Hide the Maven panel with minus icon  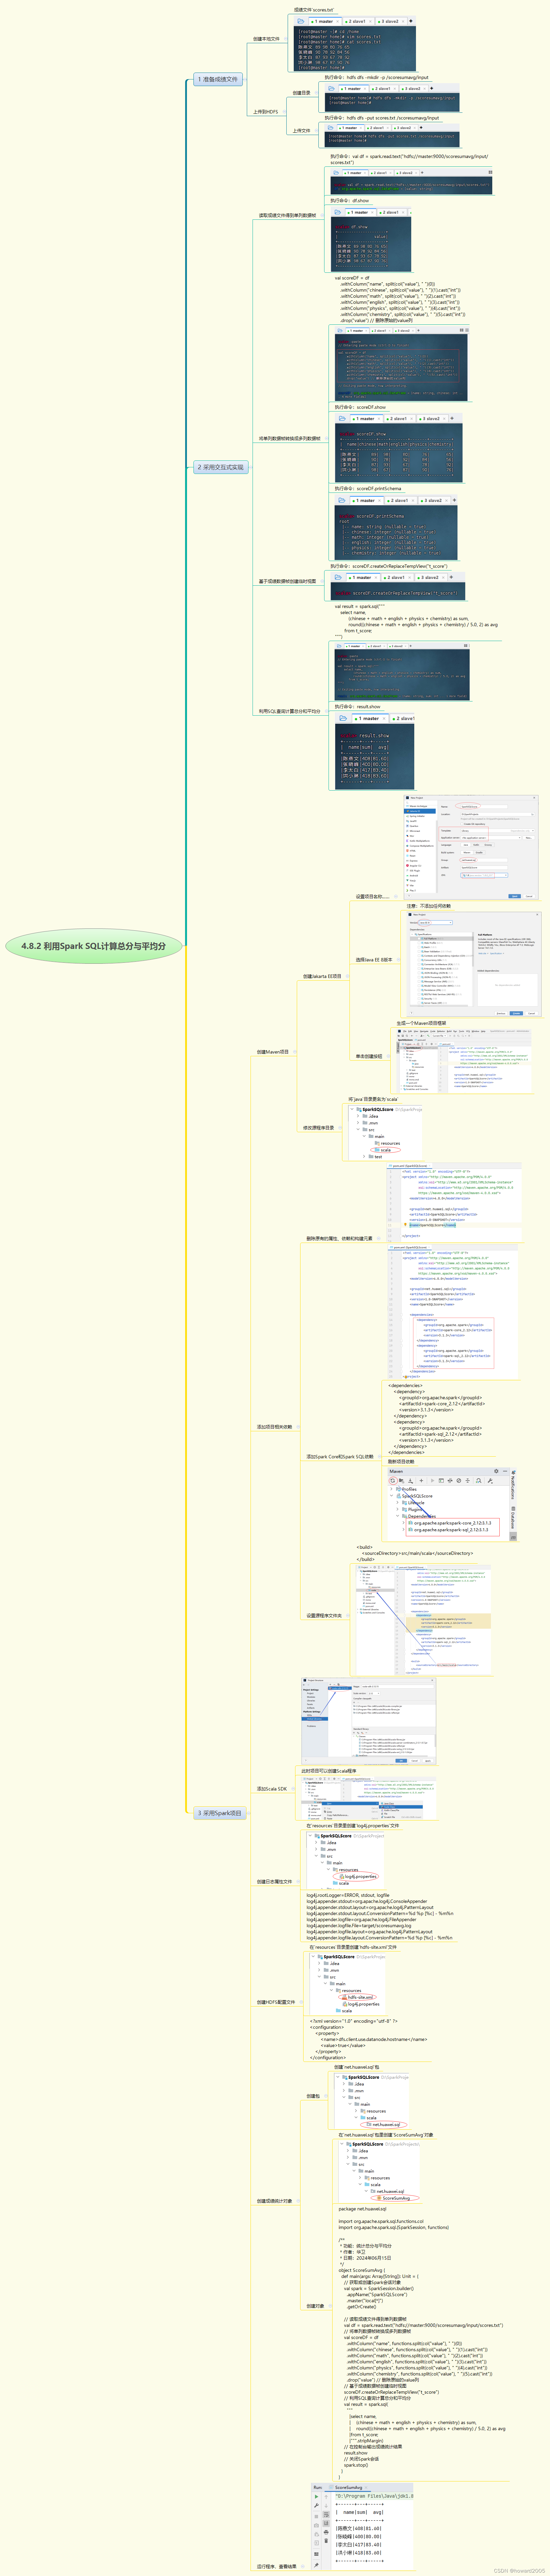point(505,1471)
